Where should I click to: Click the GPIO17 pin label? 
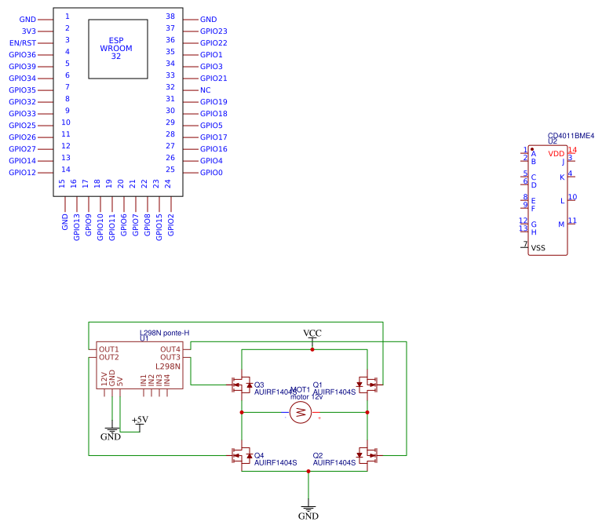click(213, 137)
